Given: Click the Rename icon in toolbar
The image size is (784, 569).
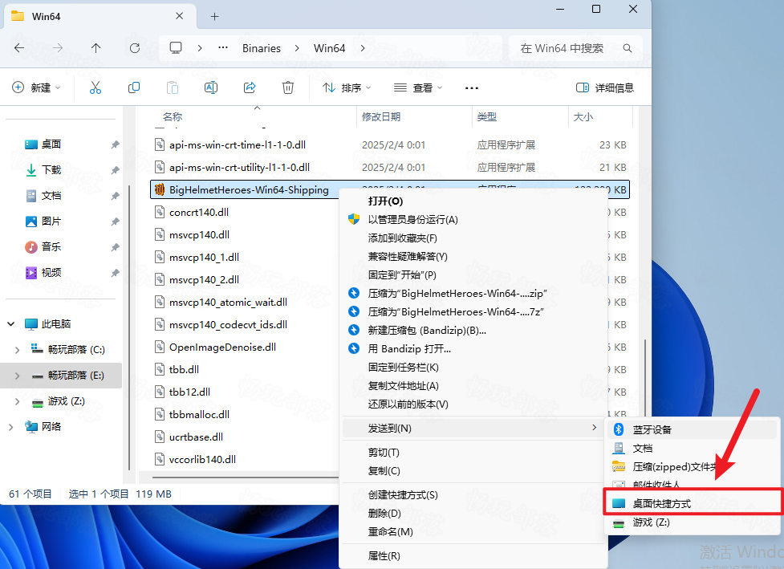Looking at the screenshot, I should 211,88.
